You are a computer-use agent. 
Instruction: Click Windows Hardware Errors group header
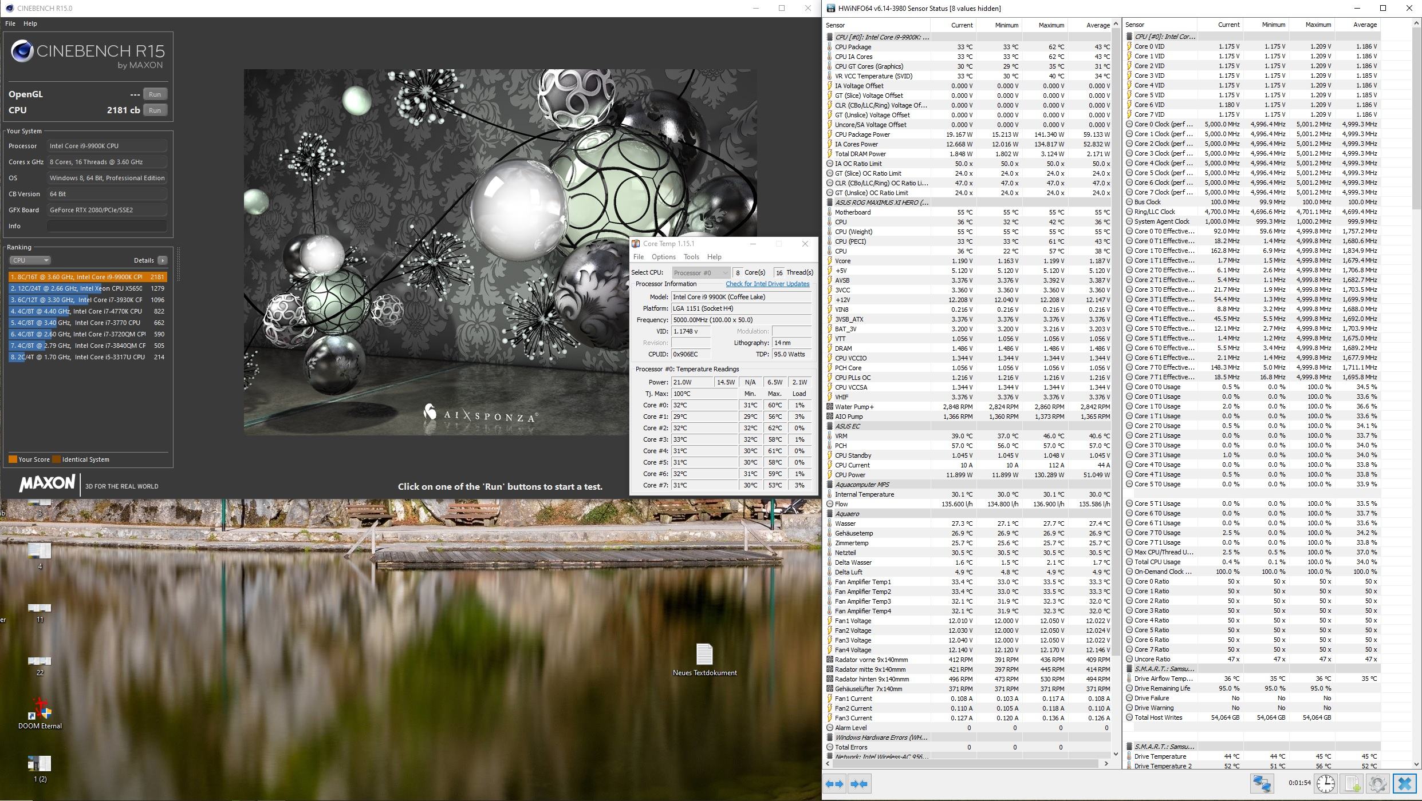tap(882, 737)
